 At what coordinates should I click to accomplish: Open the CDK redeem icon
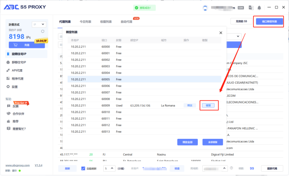tap(241, 8)
